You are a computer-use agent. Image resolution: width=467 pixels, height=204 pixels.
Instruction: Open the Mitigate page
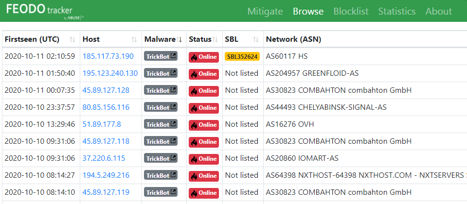coord(265,11)
